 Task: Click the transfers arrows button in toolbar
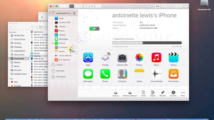tap(157, 6)
